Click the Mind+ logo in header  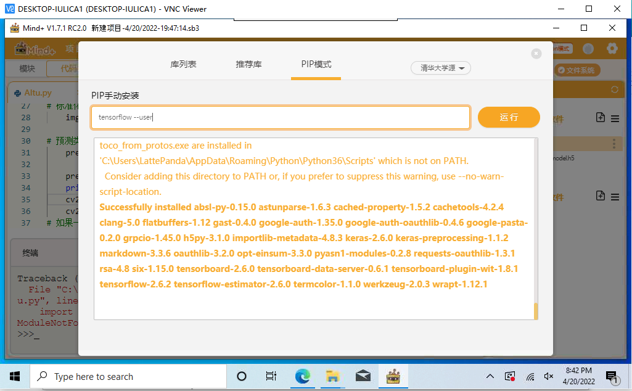coord(35,49)
